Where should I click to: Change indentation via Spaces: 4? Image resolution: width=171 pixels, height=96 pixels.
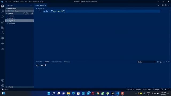pyautogui.click(x=138, y=89)
